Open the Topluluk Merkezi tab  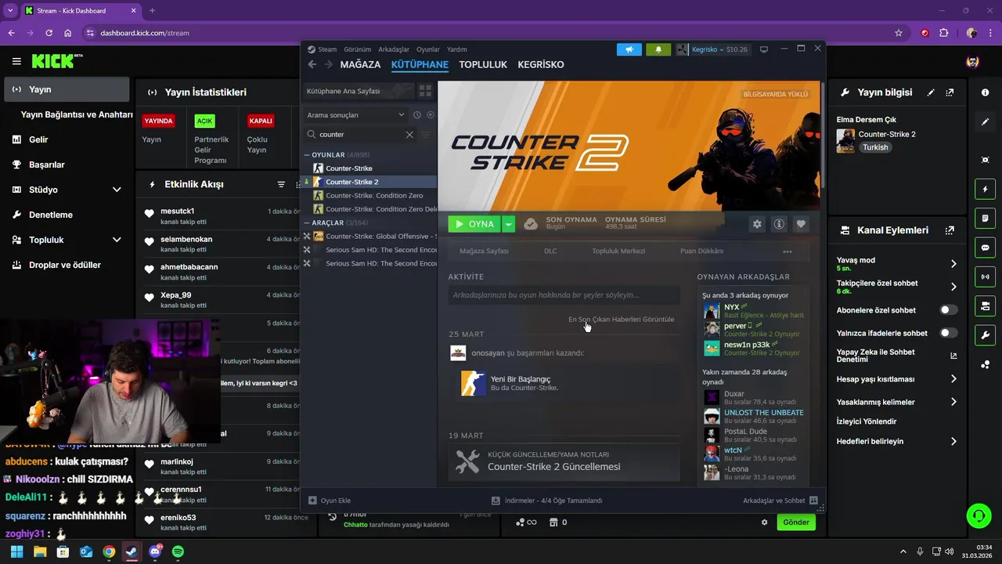[x=618, y=251]
